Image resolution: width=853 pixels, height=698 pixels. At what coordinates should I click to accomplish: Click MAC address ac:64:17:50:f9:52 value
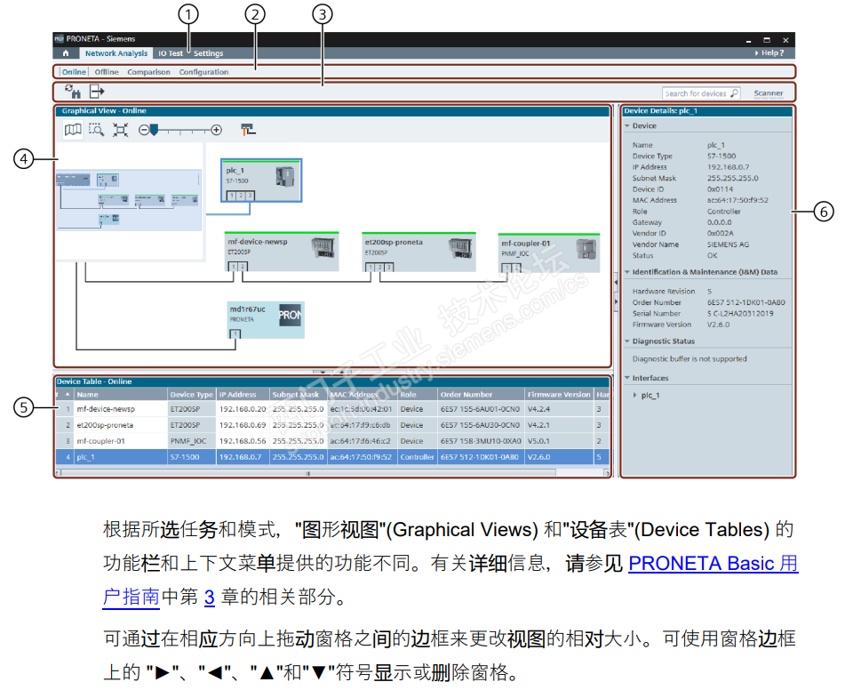pos(737,200)
